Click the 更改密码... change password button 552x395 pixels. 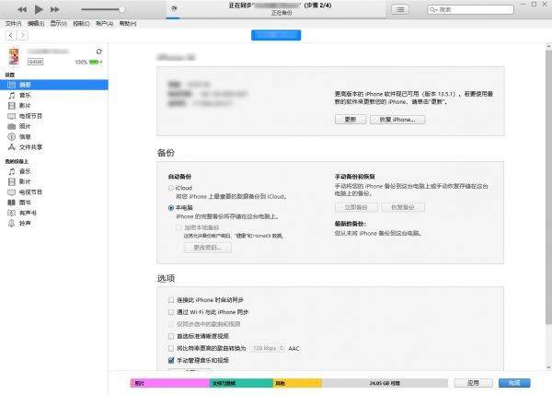208,248
